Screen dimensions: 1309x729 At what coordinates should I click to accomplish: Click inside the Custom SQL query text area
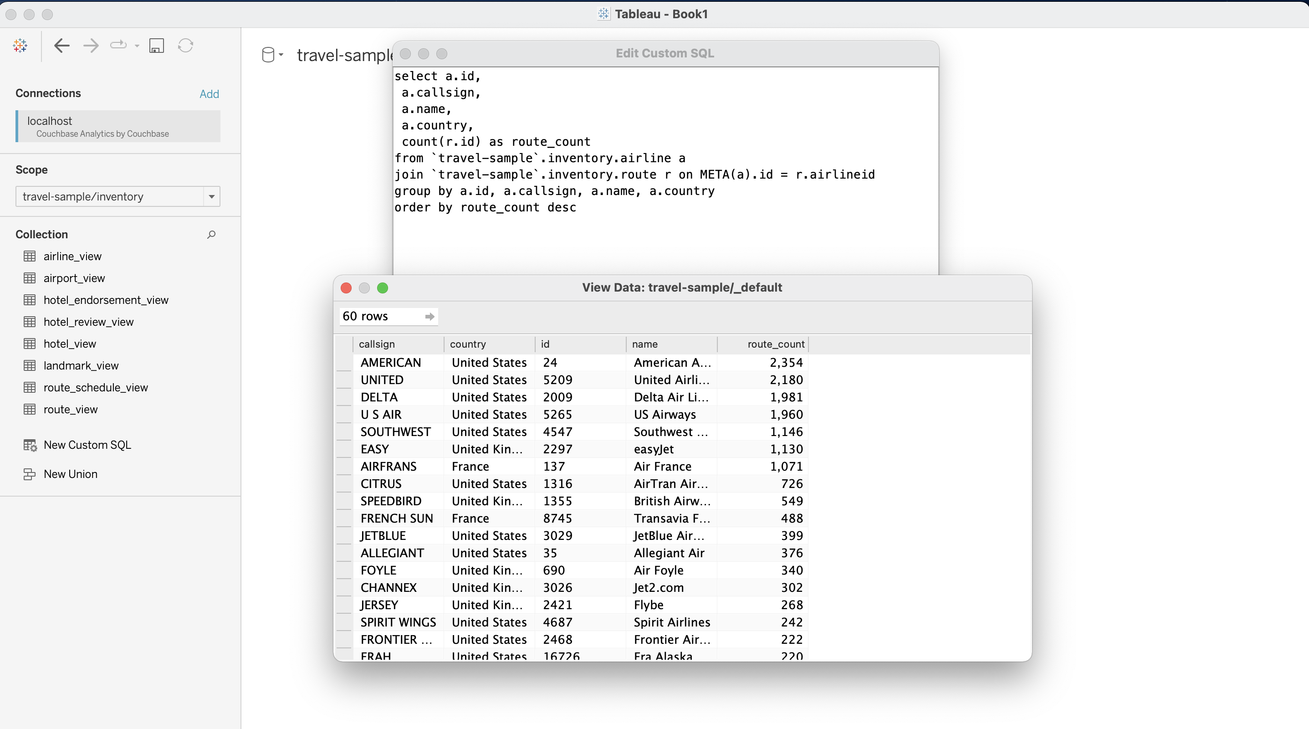(666, 170)
